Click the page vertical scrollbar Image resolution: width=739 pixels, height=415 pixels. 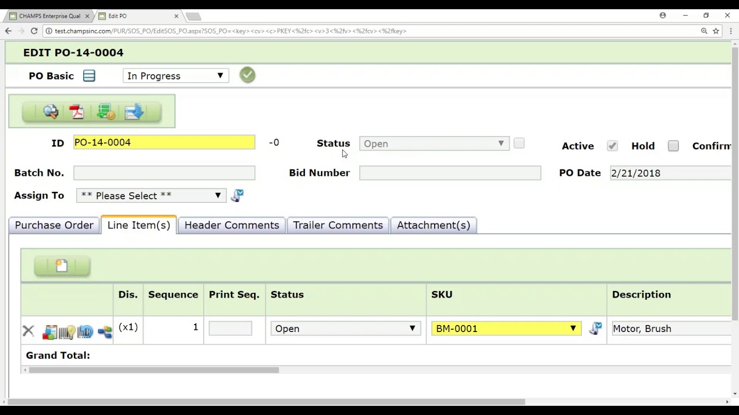[x=735, y=183]
